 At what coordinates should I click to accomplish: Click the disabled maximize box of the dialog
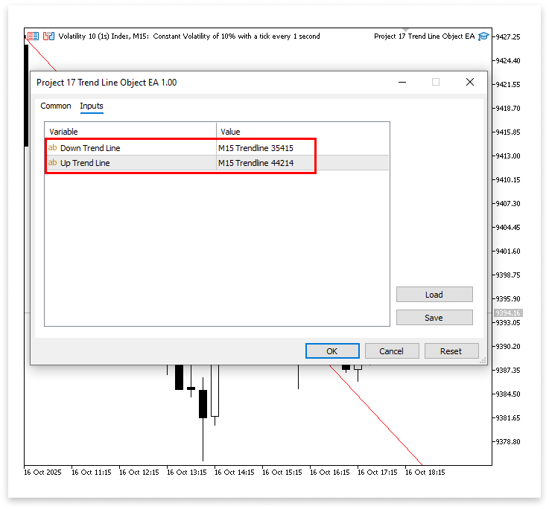coord(436,82)
